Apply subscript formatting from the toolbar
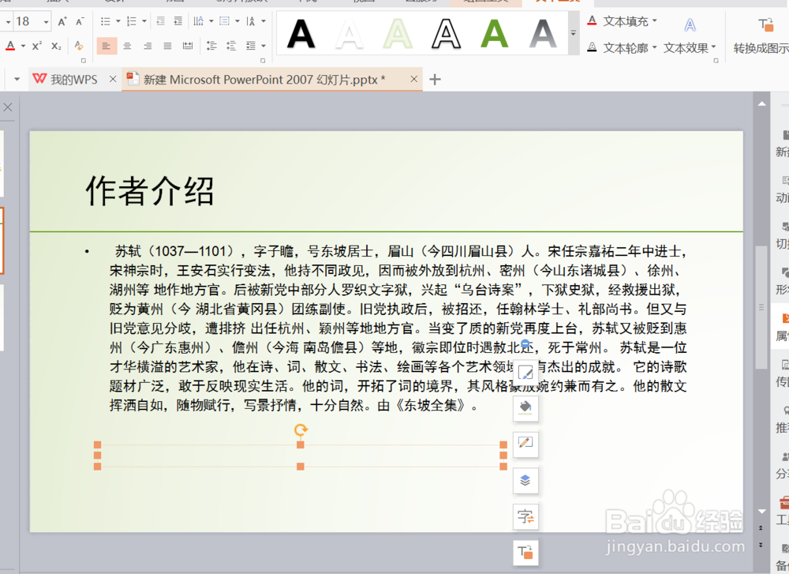 pos(56,45)
